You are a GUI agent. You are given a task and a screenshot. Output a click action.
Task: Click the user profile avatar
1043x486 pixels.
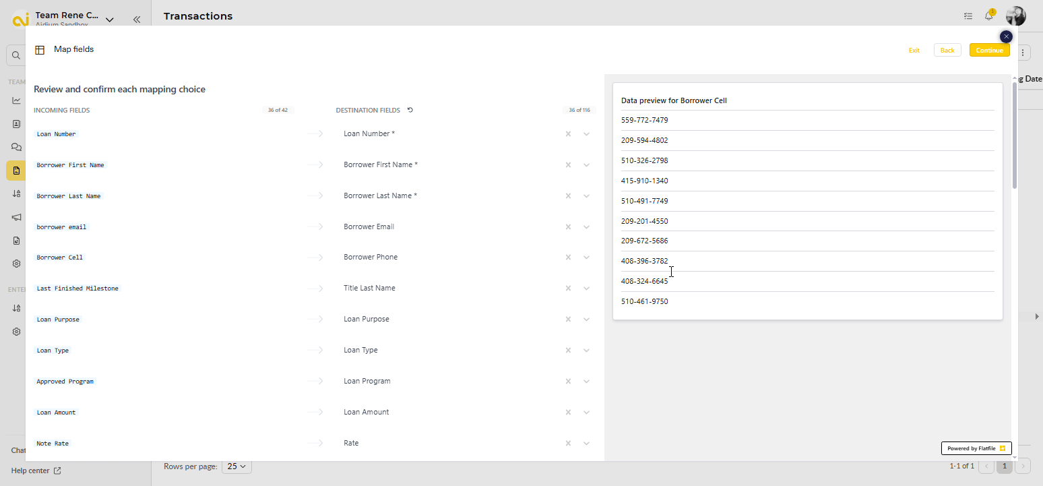point(1015,16)
